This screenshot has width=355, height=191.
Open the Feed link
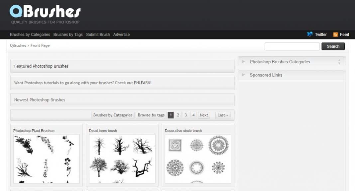pos(344,34)
